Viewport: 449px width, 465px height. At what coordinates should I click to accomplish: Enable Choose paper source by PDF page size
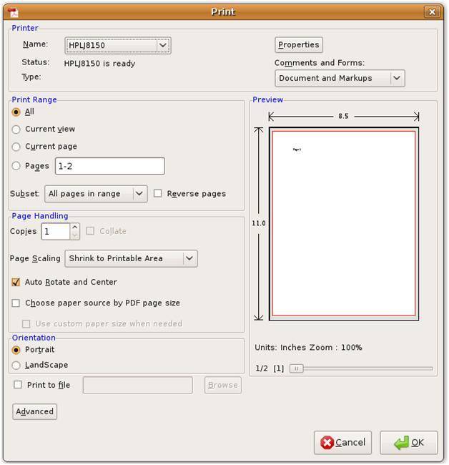[x=16, y=303]
